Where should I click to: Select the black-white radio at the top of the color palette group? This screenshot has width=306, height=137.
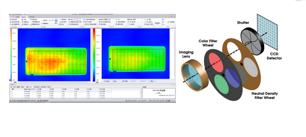pos(145,19)
